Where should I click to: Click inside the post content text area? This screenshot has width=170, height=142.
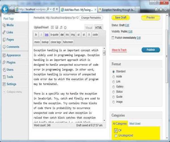pos(67,85)
